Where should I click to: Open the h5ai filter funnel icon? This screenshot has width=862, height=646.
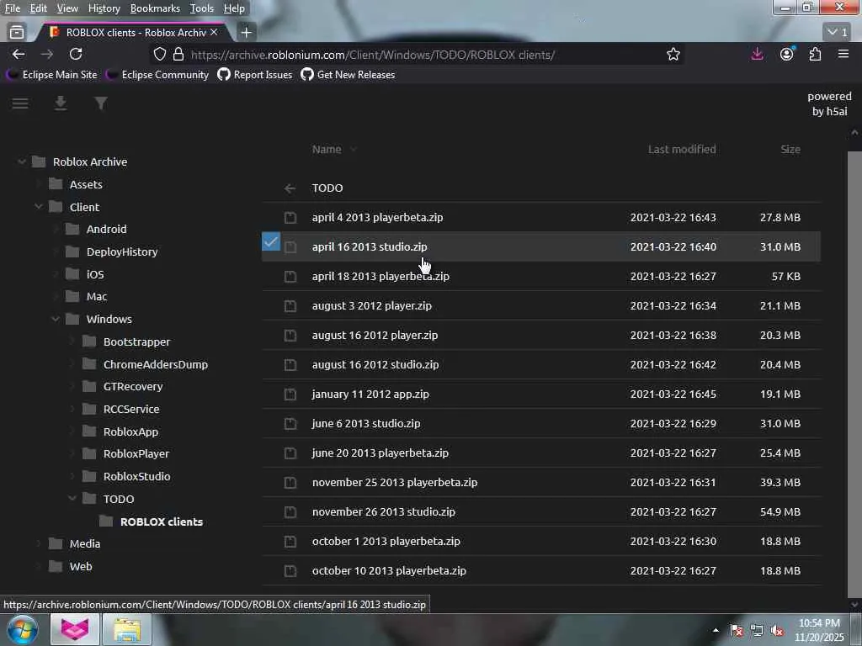(x=101, y=103)
